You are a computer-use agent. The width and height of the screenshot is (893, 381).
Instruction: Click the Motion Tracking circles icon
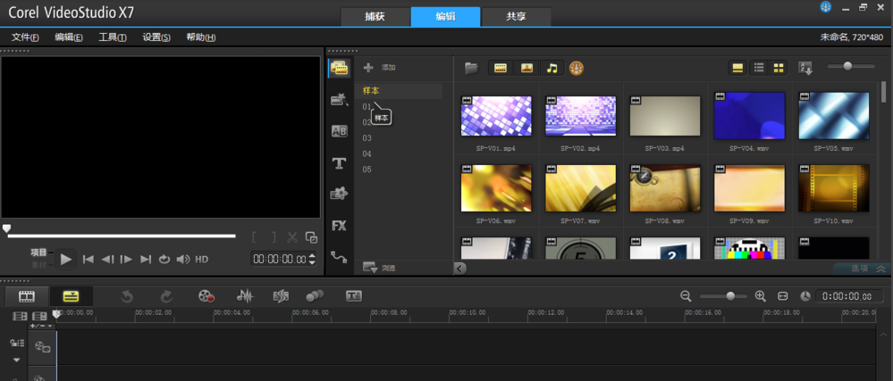point(315,295)
